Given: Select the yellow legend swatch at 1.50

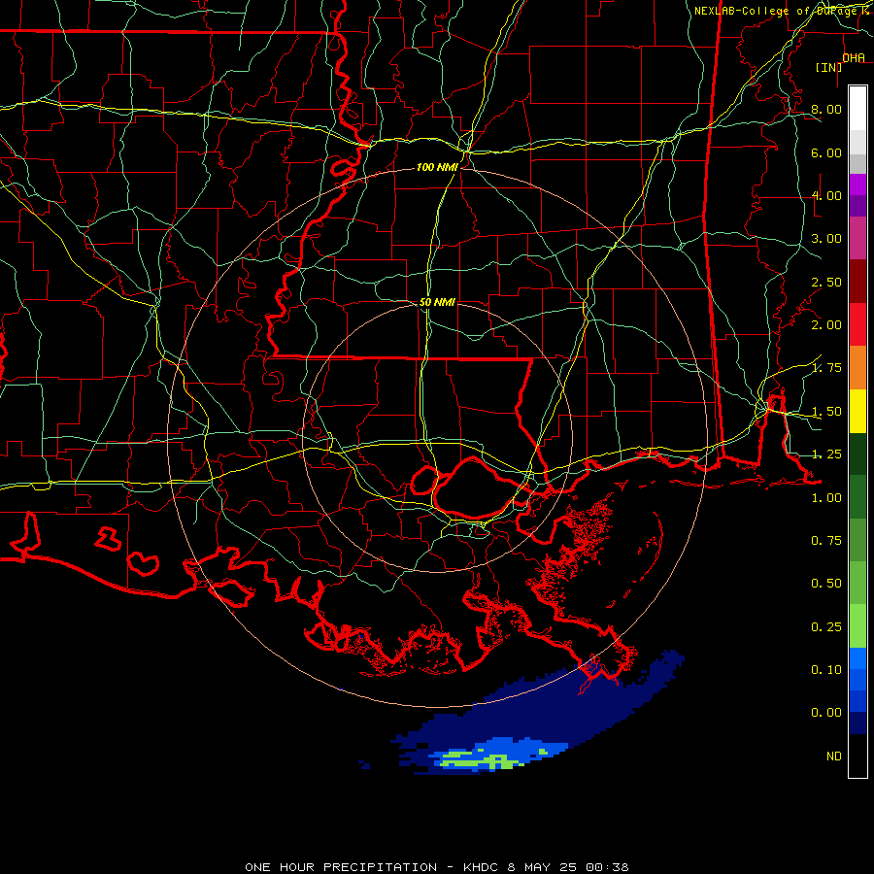Looking at the screenshot, I should (857, 412).
